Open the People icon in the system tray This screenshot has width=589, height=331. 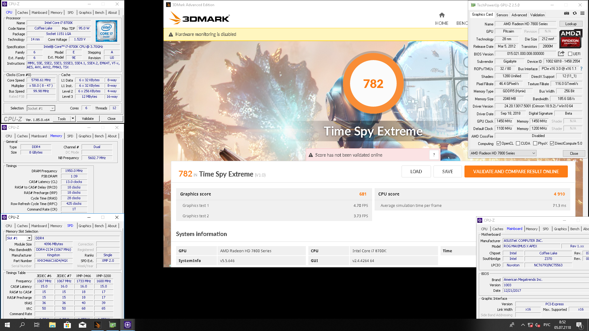pos(512,325)
